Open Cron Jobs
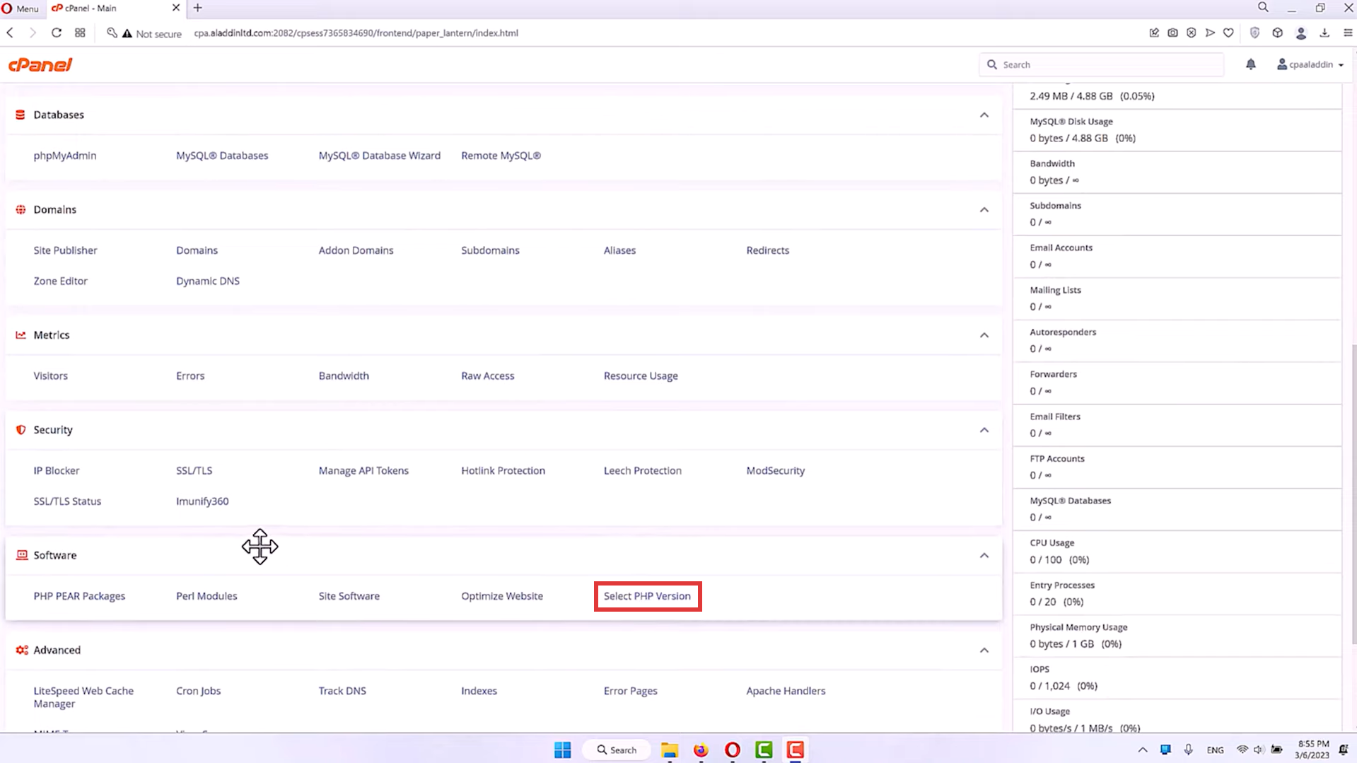1357x763 pixels. point(198,691)
